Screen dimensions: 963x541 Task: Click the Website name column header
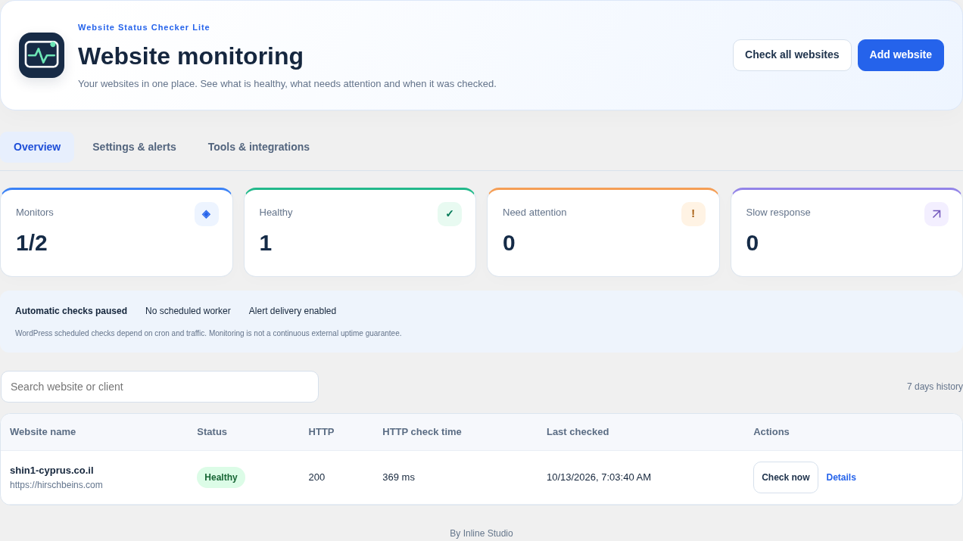tap(42, 432)
